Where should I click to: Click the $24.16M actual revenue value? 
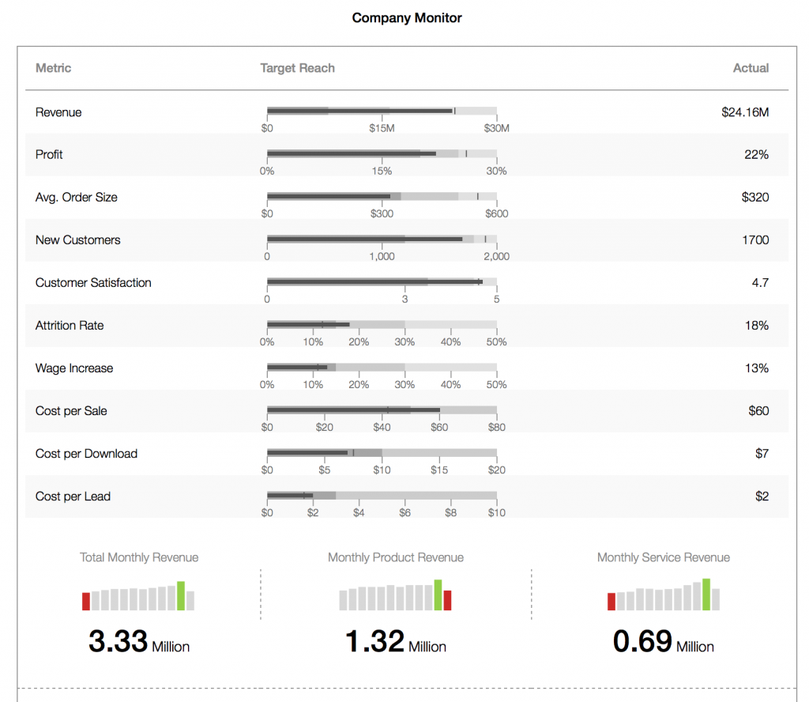click(744, 112)
